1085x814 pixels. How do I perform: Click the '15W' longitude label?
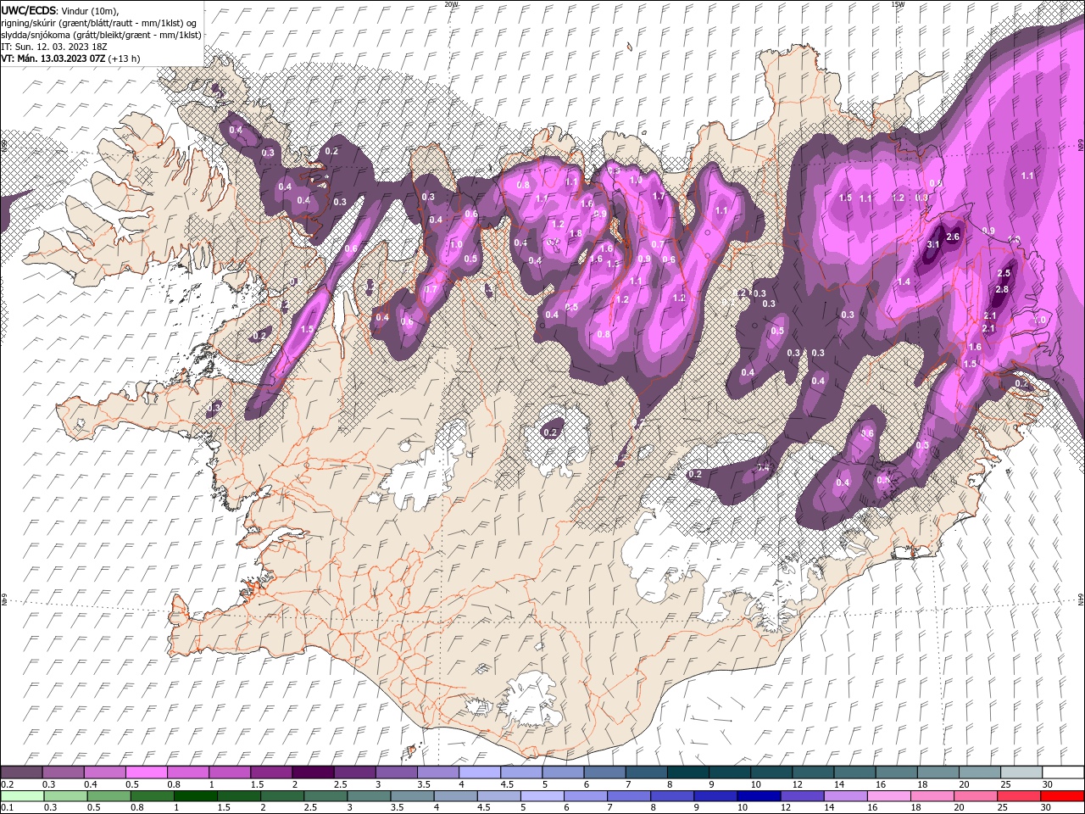[x=898, y=3]
